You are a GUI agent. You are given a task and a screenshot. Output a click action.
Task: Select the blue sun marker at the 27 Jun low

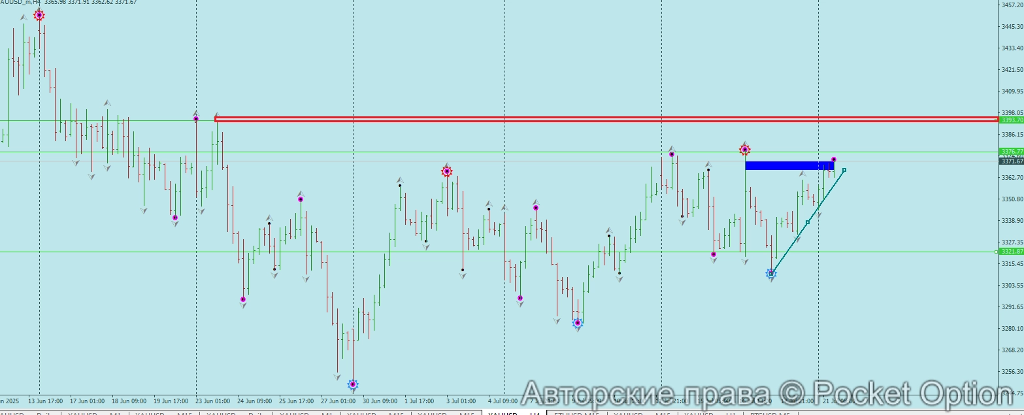point(353,385)
